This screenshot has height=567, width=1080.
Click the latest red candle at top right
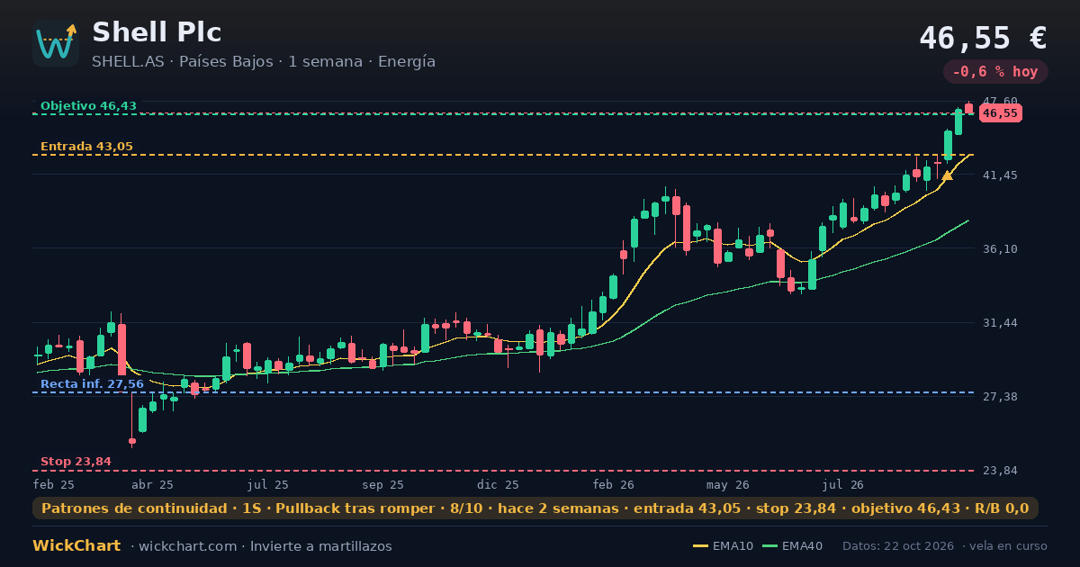pos(969,108)
